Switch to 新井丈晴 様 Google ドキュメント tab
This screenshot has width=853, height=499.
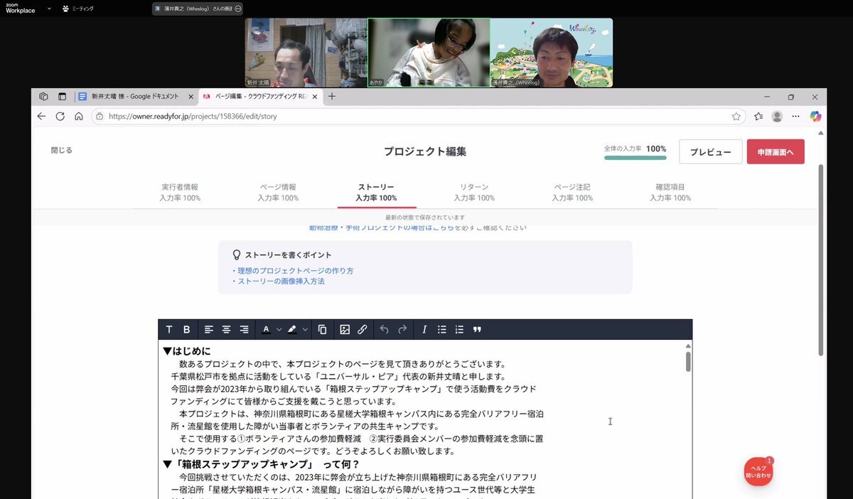pos(135,97)
